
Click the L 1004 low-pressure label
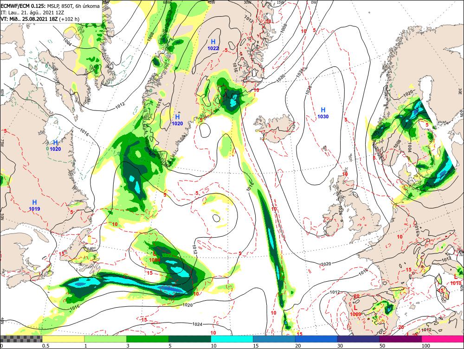click(x=155, y=257)
